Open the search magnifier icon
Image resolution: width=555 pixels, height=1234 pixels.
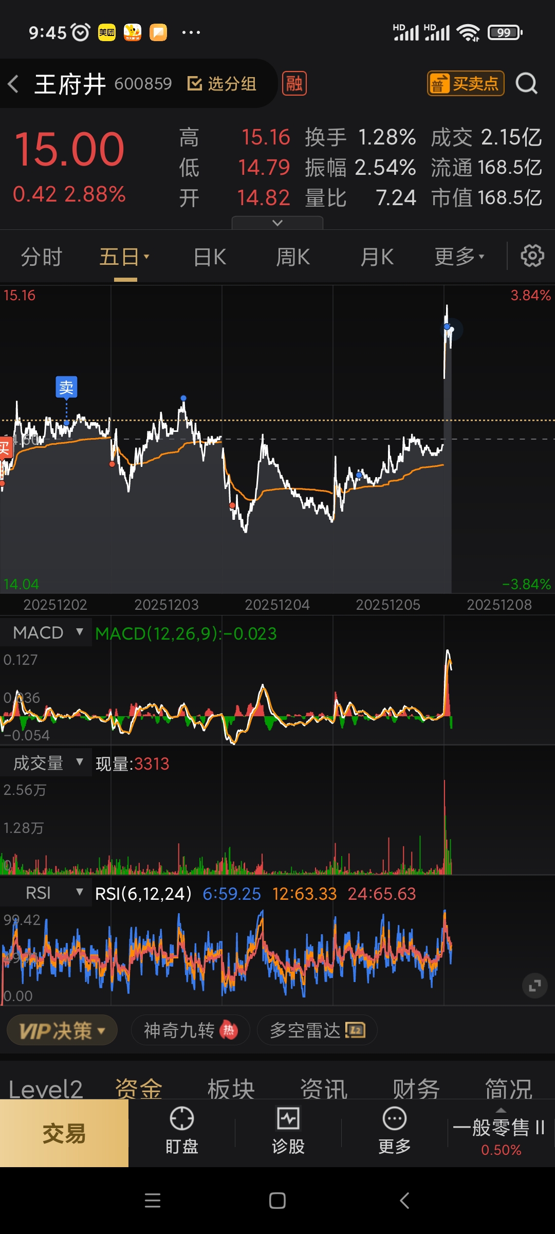click(x=527, y=83)
